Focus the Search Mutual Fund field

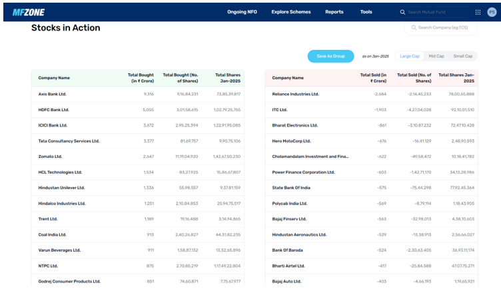pos(434,12)
